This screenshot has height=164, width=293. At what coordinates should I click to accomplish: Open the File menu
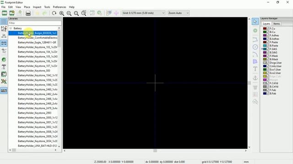point(3,7)
